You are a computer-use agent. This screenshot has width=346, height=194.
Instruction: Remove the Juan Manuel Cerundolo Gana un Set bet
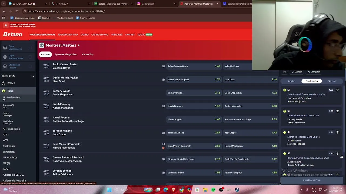point(337,90)
